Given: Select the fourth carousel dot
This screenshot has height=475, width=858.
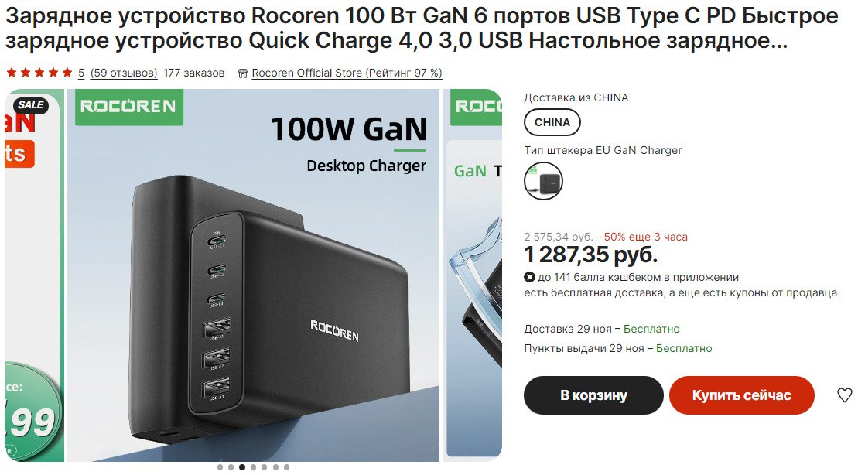Looking at the screenshot, I should [x=253, y=467].
